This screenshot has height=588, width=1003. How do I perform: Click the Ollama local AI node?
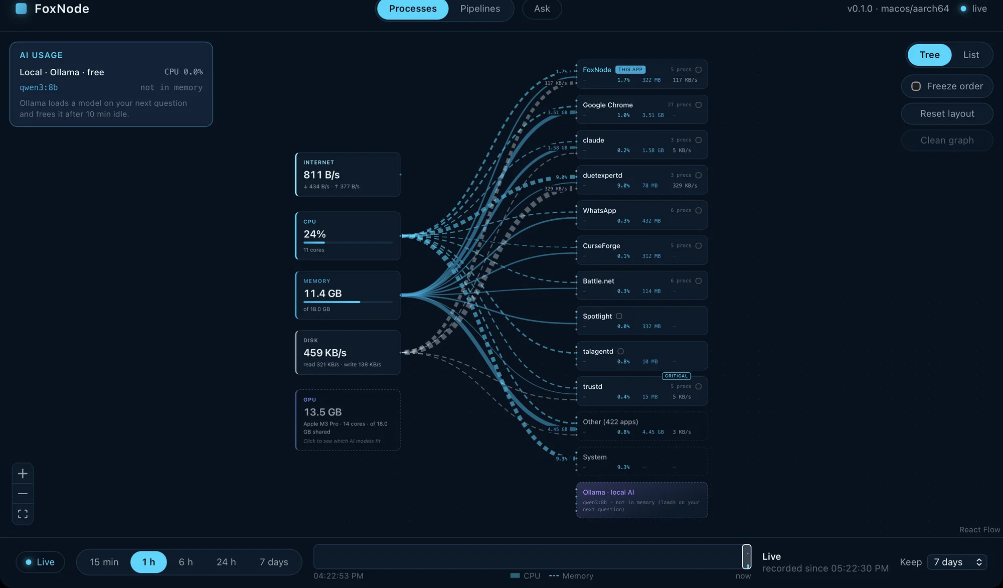[x=642, y=500]
